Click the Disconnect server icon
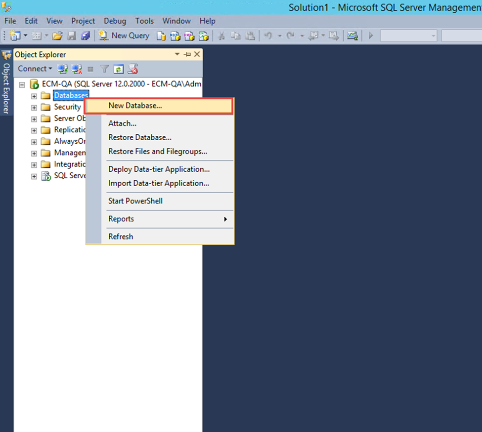The height and width of the screenshot is (432, 482). (x=77, y=69)
